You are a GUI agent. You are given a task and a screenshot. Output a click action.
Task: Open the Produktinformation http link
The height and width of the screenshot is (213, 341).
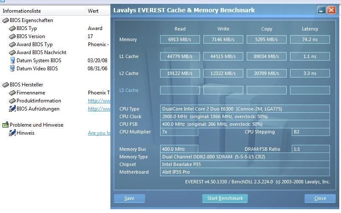click(x=99, y=101)
